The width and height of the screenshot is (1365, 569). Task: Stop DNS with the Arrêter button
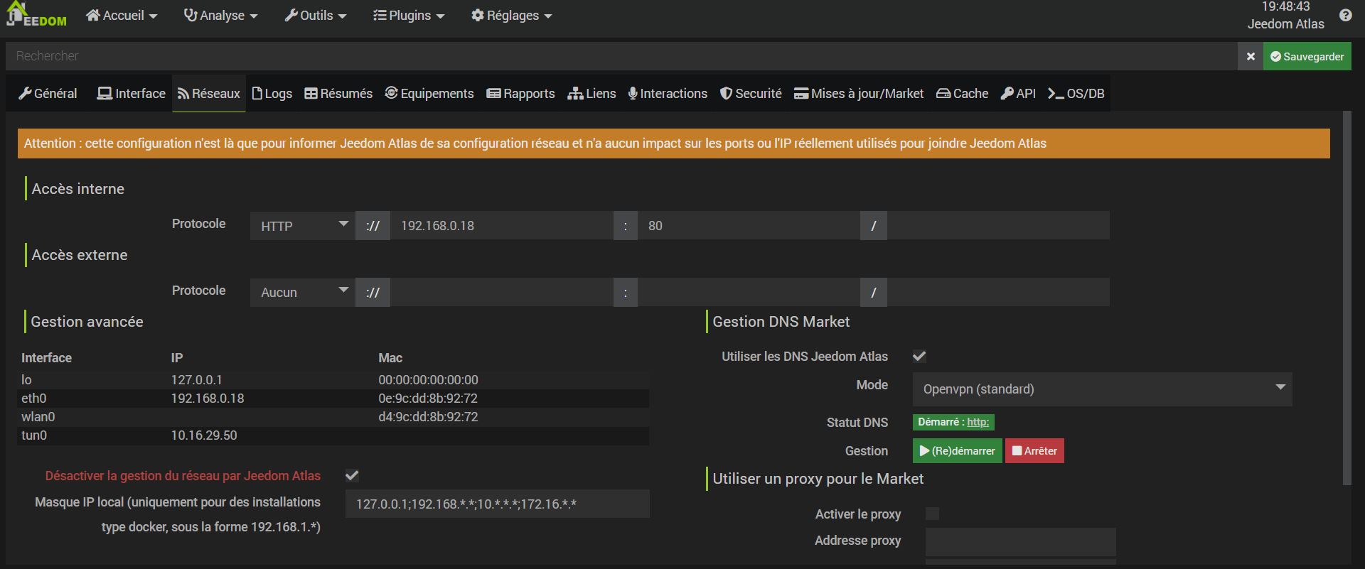tap(1034, 451)
